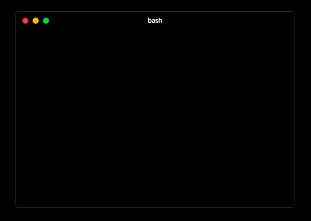Focus the empty terminal content area
Viewport: 311px width, 221px height.
[x=155, y=118]
